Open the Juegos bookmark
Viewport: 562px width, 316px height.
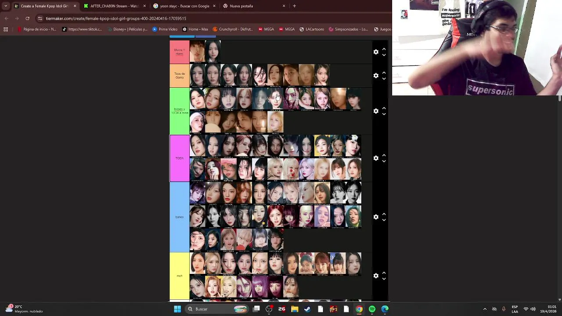click(382, 29)
